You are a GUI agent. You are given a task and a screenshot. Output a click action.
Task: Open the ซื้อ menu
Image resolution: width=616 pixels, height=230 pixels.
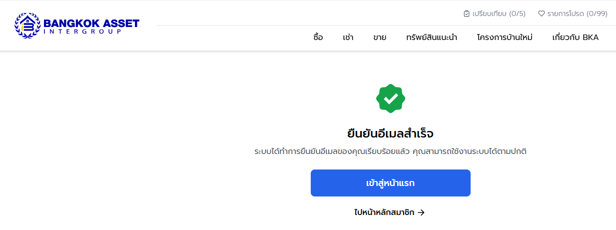click(318, 37)
